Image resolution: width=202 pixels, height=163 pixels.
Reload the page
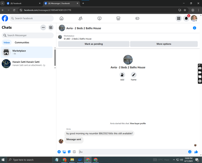[14, 10]
